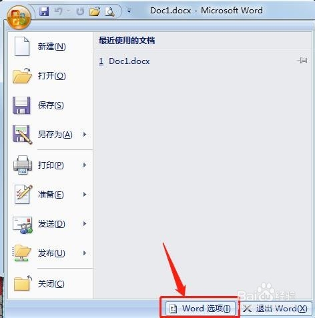Expand the 发布 submenu arrow
This screenshot has height=318, width=315.
pos(85,253)
